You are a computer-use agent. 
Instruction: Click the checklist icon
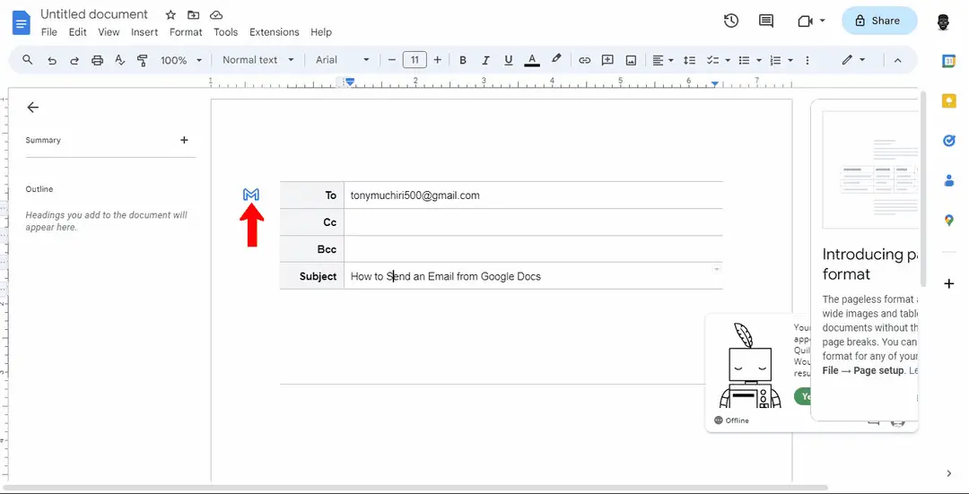712,60
